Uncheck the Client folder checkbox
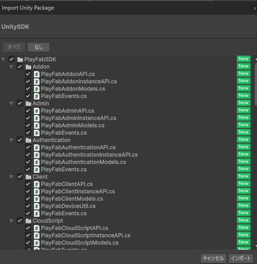 (20, 176)
